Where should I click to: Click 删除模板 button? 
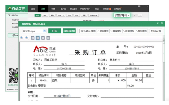[x=103, y=31]
